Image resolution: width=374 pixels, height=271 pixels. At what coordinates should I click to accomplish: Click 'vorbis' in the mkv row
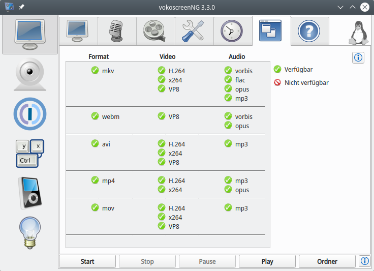pyautogui.click(x=244, y=71)
